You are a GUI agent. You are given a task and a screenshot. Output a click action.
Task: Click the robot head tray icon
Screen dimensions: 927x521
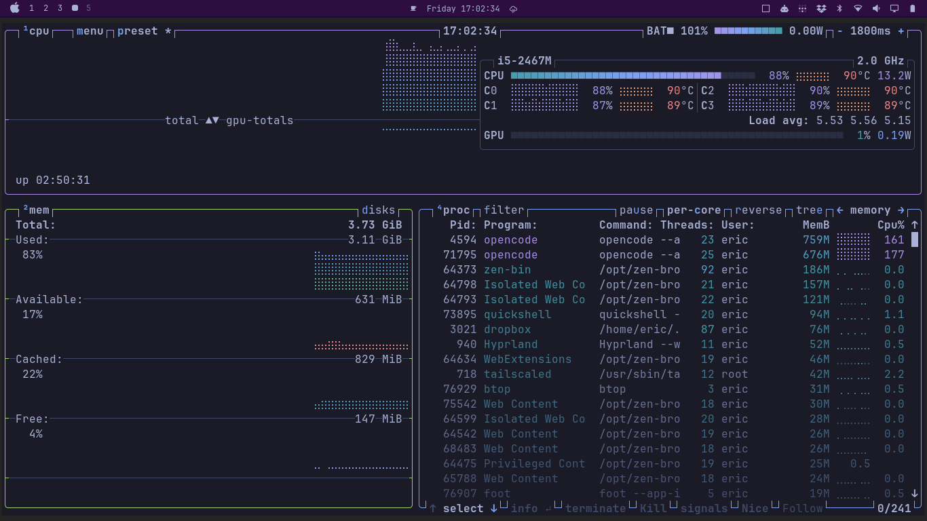(x=784, y=9)
